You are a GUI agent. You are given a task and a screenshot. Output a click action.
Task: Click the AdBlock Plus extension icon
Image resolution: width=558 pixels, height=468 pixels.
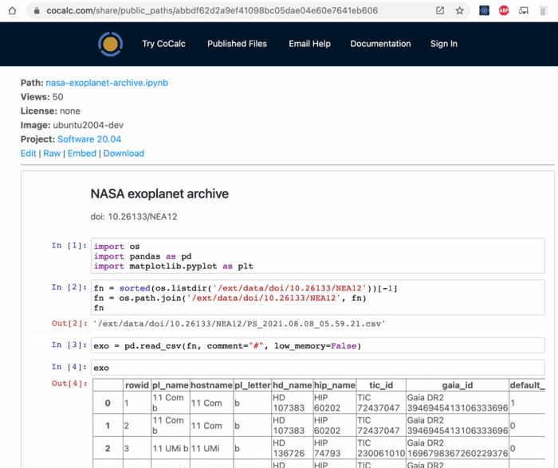pyautogui.click(x=504, y=11)
